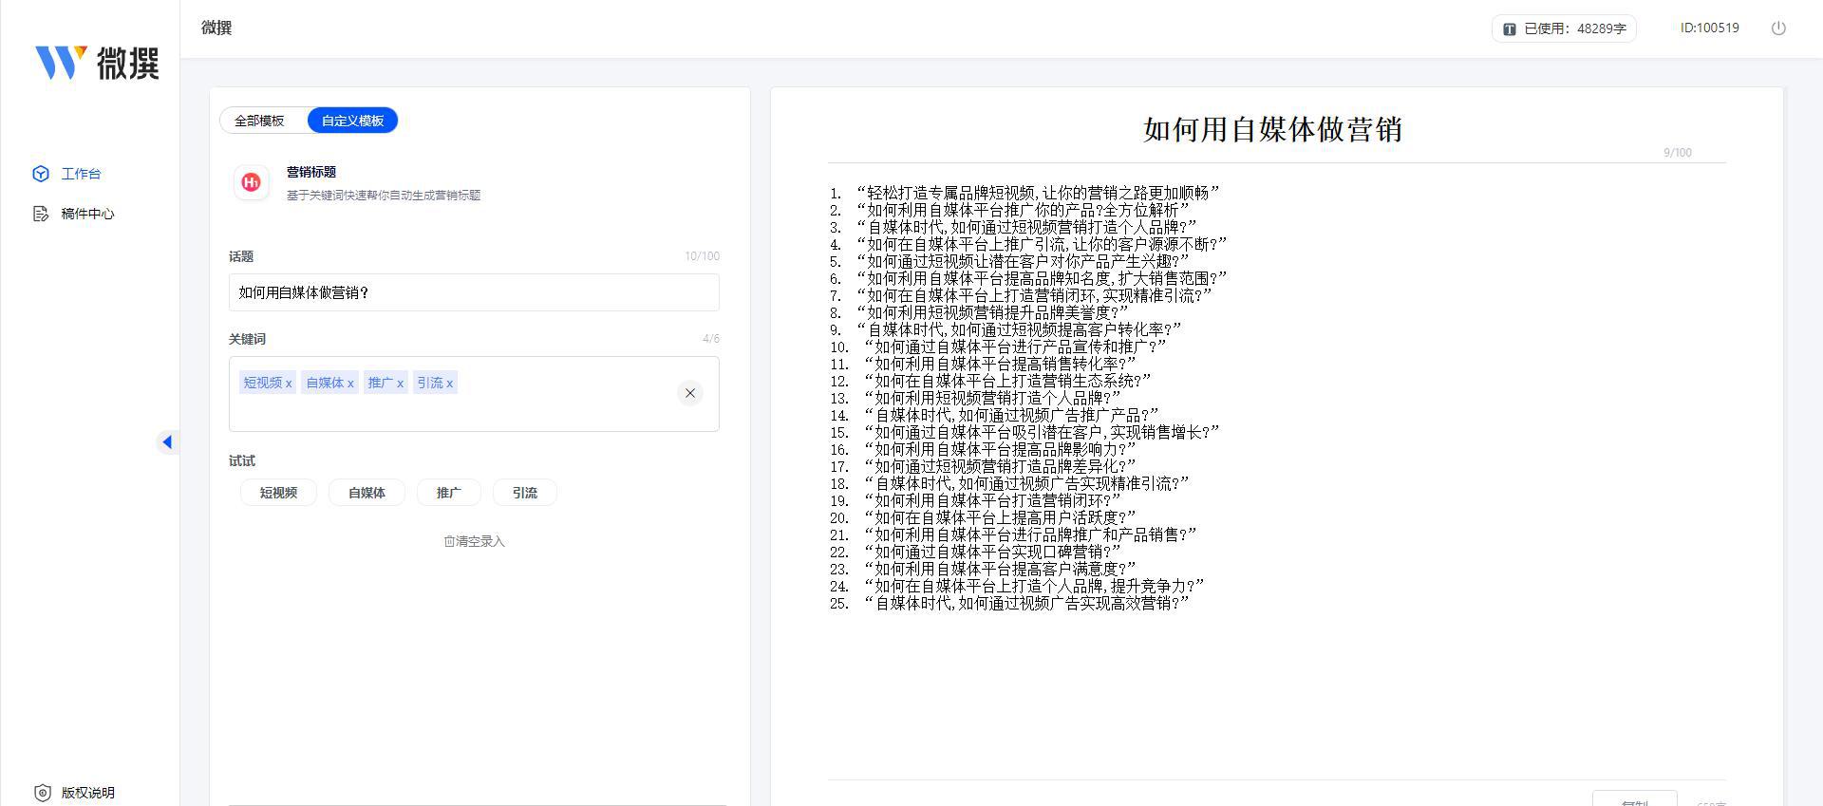Add the suggested keyword 引流

pos(524,493)
